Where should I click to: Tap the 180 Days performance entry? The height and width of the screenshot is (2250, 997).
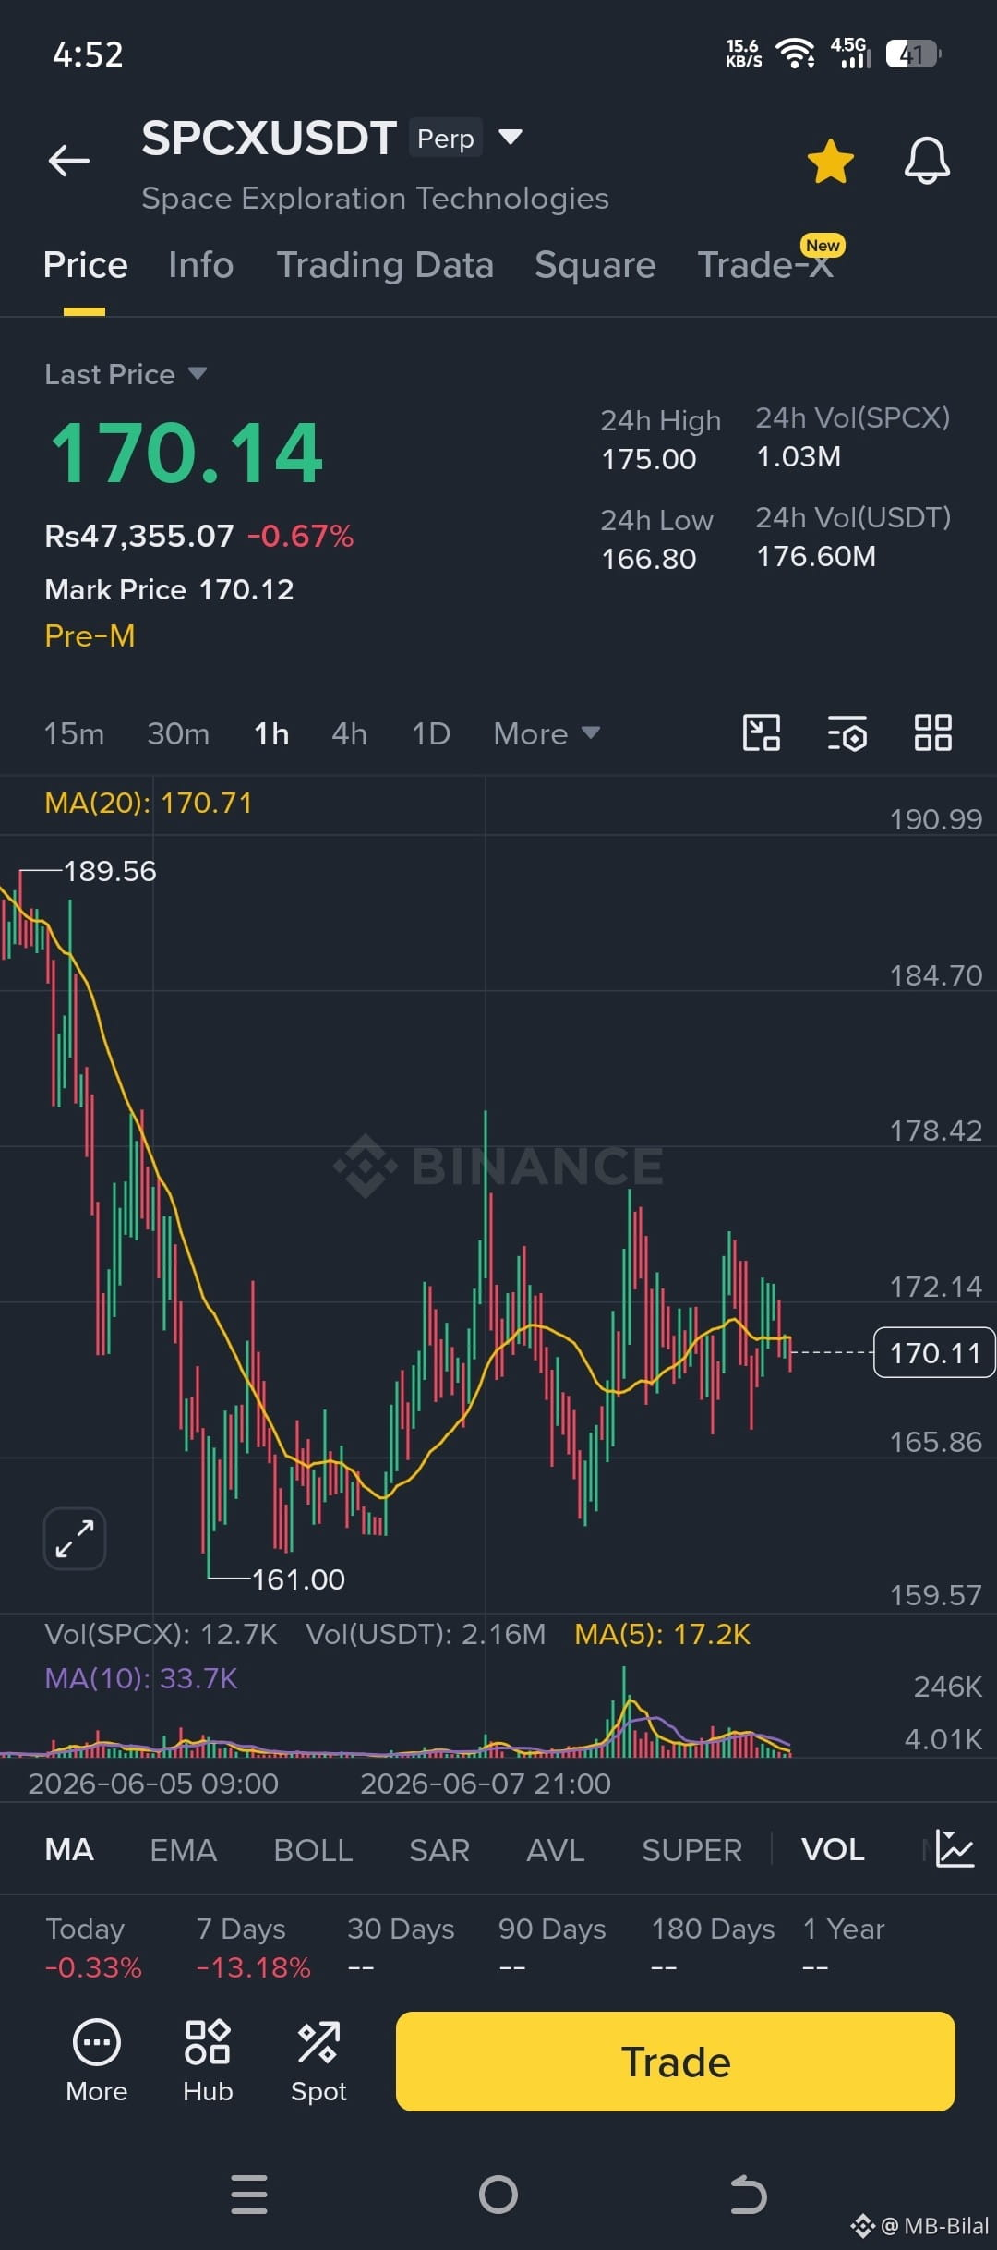click(713, 1948)
